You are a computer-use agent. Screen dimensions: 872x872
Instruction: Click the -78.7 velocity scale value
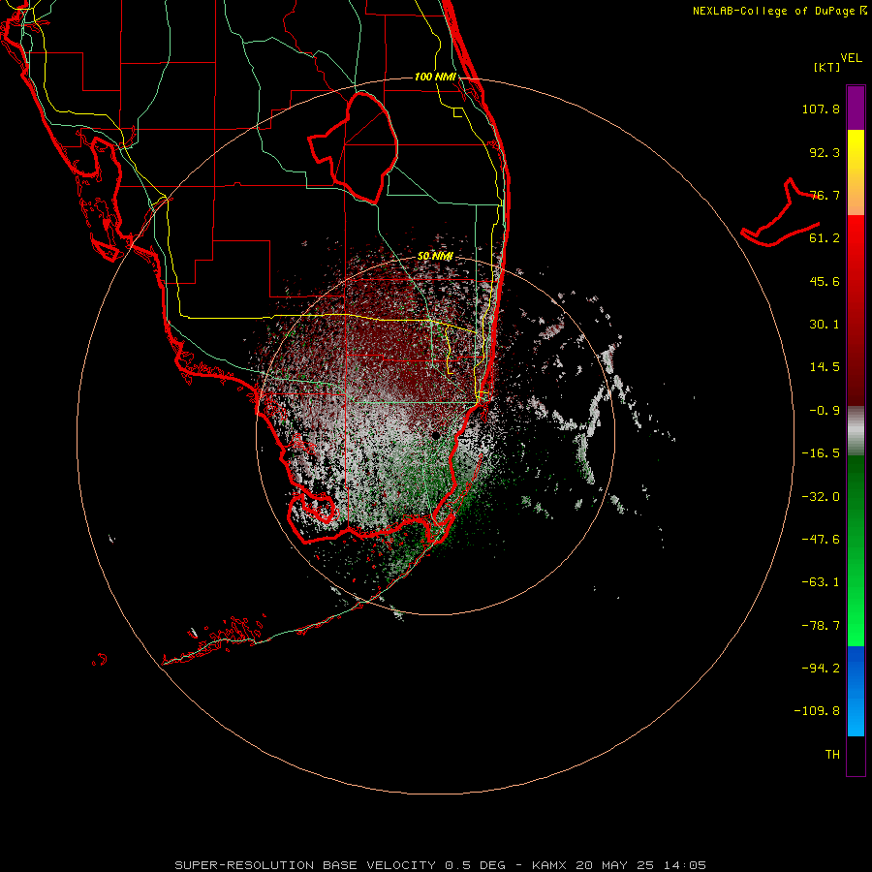point(821,626)
